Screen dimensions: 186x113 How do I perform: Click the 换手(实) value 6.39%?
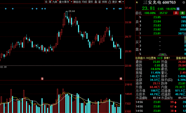[x=182, y=80]
